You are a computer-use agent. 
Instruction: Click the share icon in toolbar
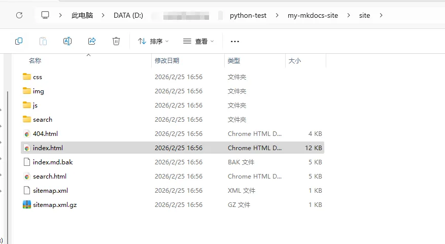[x=92, y=41]
